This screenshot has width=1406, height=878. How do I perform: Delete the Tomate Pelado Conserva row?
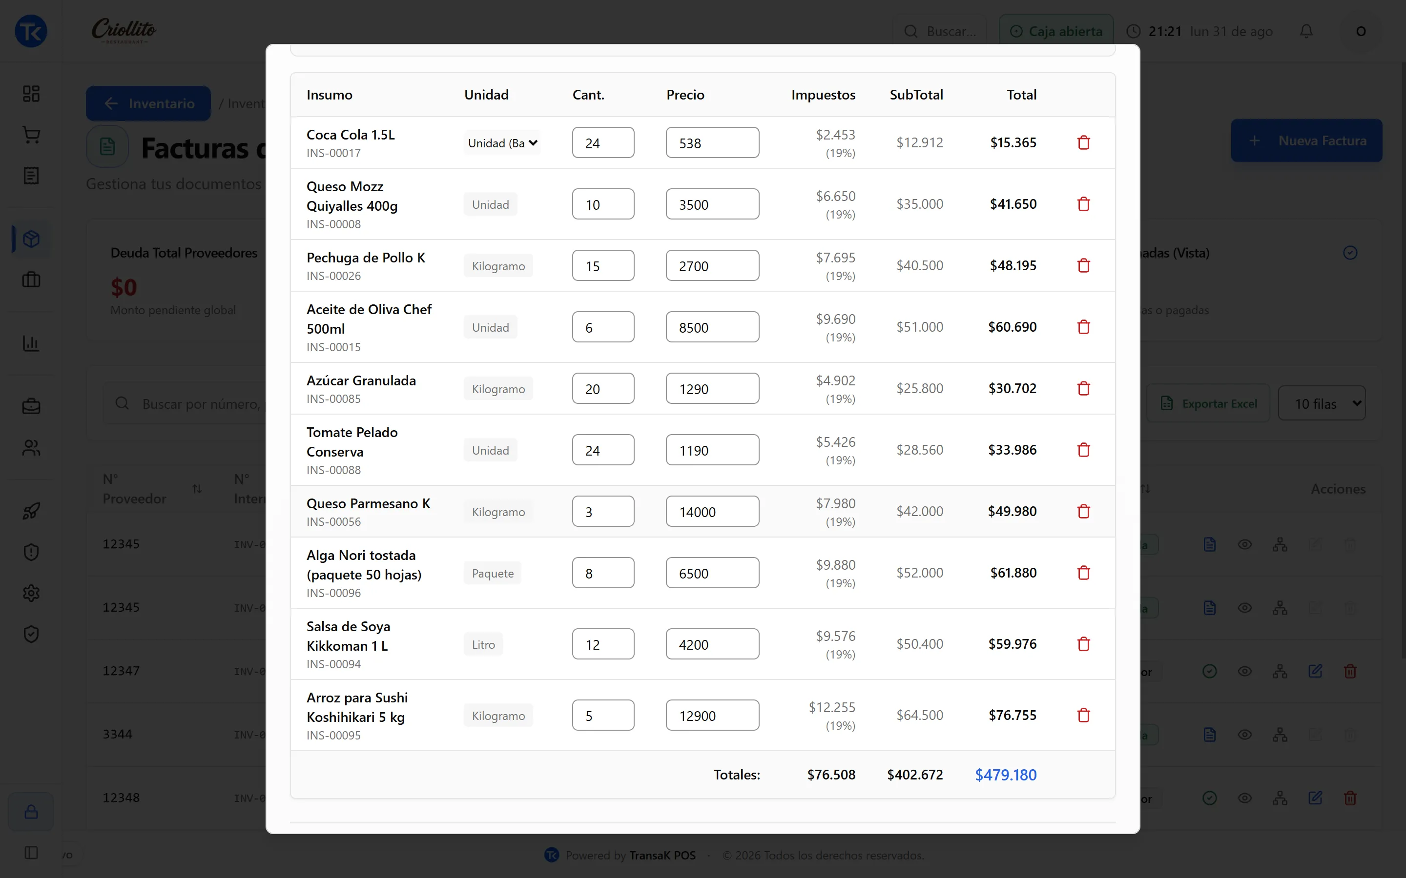coord(1084,450)
